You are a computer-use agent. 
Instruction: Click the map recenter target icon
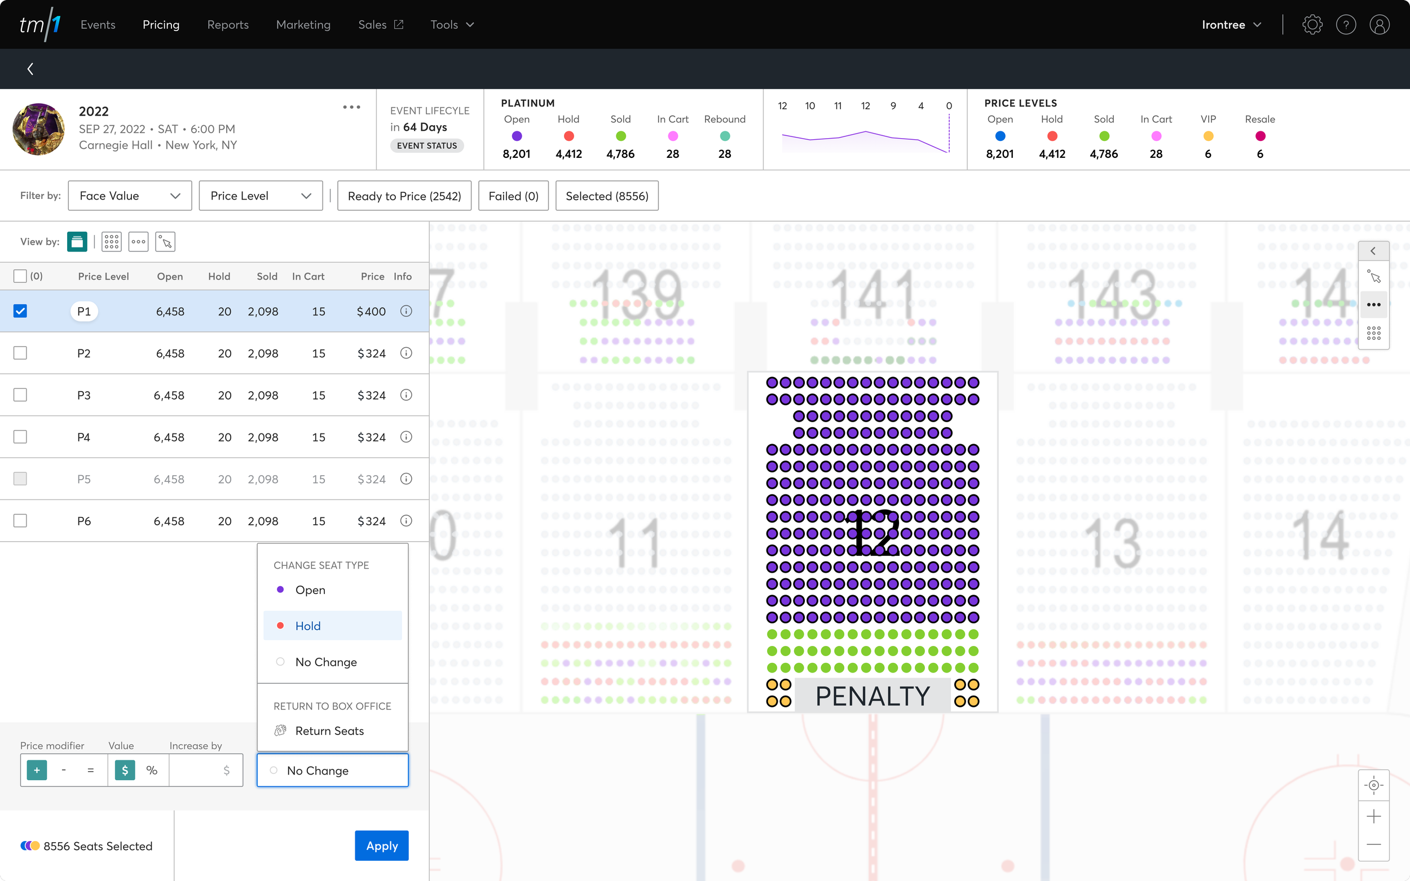point(1373,785)
